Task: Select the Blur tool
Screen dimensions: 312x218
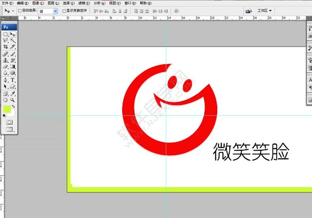Action: pyautogui.click(x=6, y=73)
